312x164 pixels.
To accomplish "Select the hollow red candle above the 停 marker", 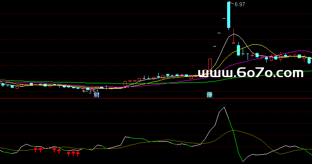I will pos(210,64).
